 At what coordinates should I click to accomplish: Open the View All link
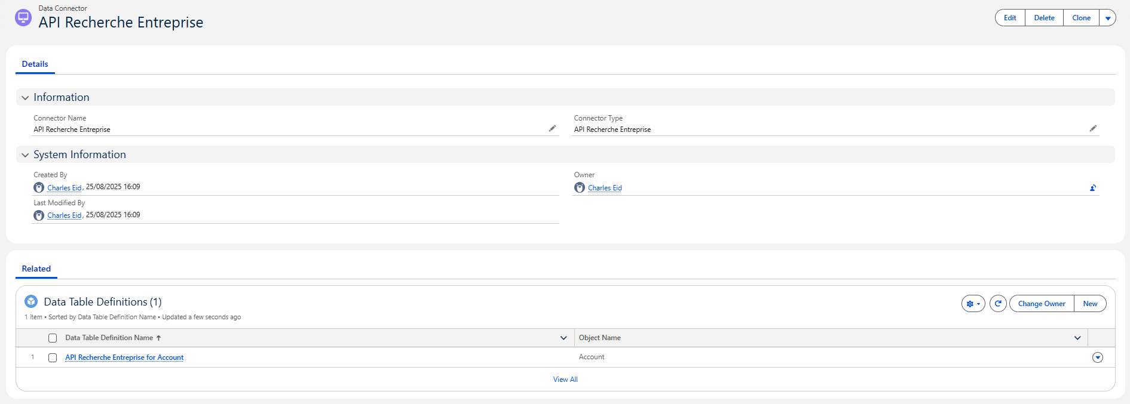click(565, 380)
